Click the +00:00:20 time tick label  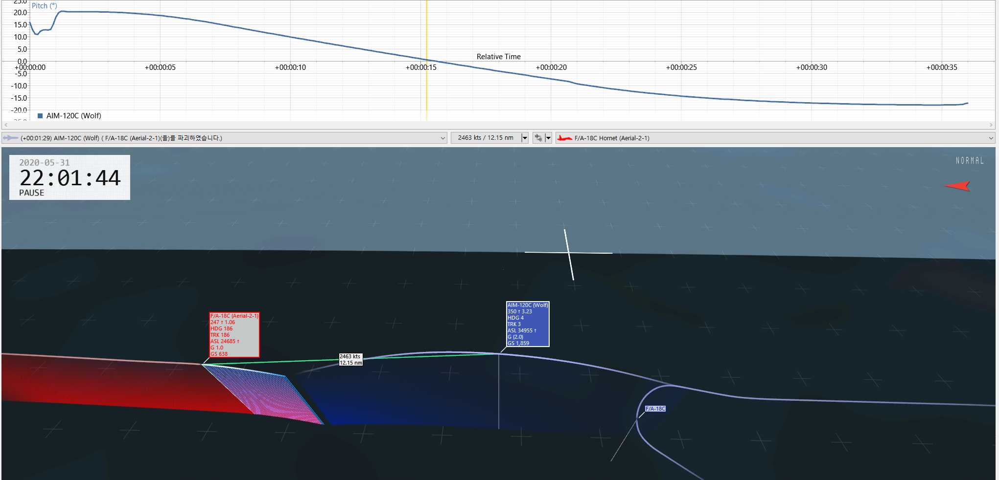pyautogui.click(x=551, y=67)
